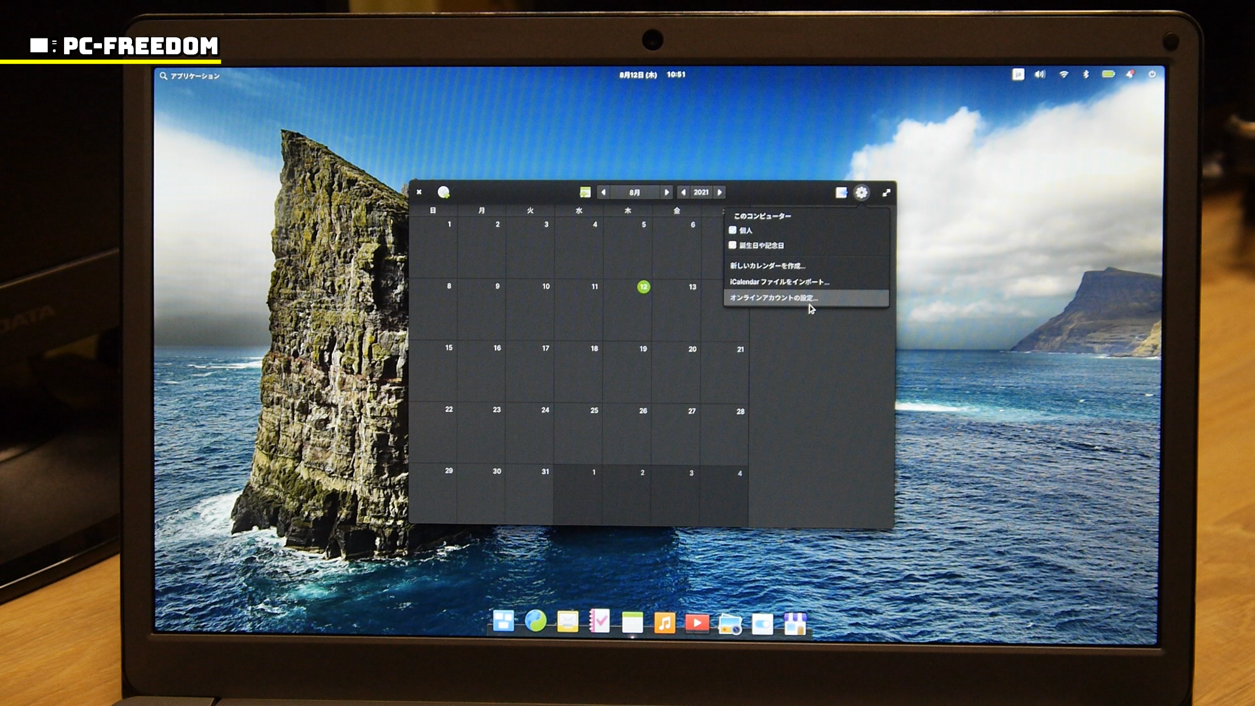
Task: Select August 19 day cell
Action: 627,370
